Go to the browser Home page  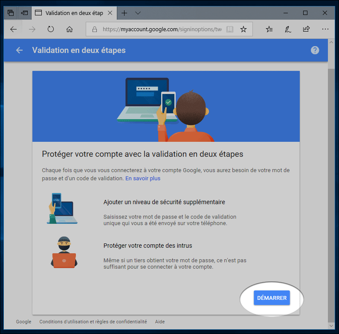pyautogui.click(x=70, y=29)
